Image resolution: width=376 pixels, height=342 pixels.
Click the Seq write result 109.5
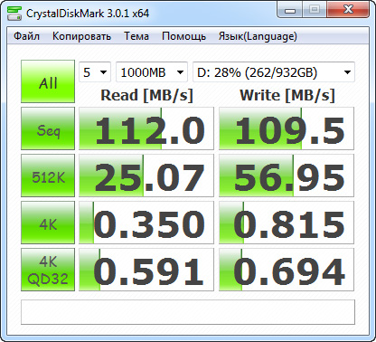coord(287,128)
